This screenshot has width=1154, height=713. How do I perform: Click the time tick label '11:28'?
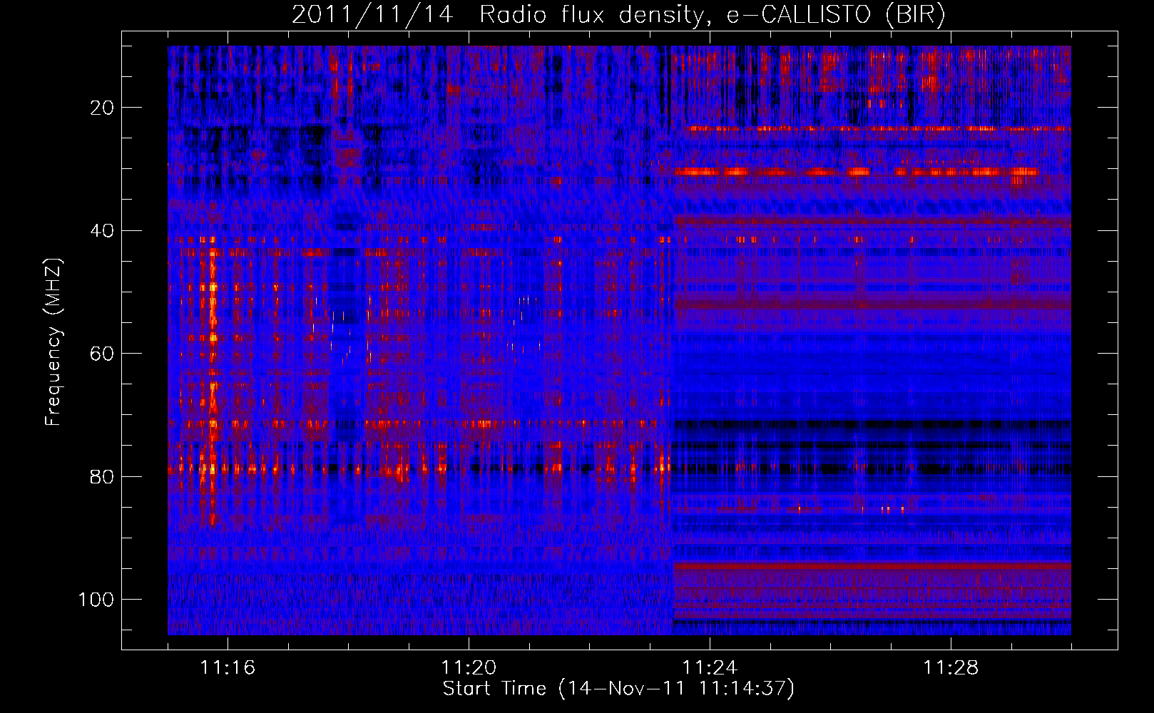tap(951, 668)
